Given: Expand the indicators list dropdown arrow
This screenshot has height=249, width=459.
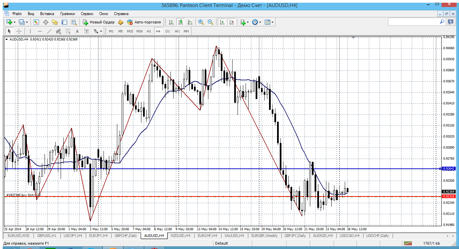Looking at the screenshot, I should tap(248, 22).
